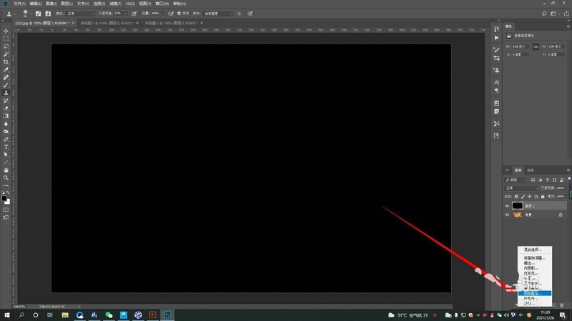572x321 pixels.
Task: Hide the background image layer
Action: click(x=508, y=215)
